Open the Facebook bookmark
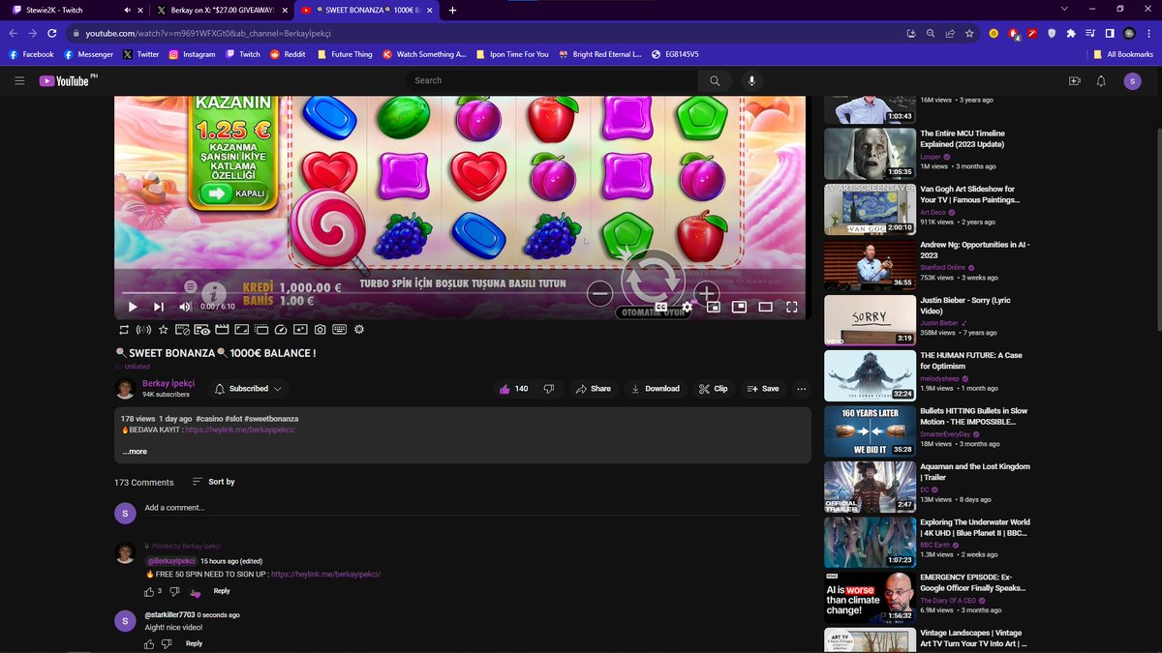1162x653 pixels. coord(31,54)
